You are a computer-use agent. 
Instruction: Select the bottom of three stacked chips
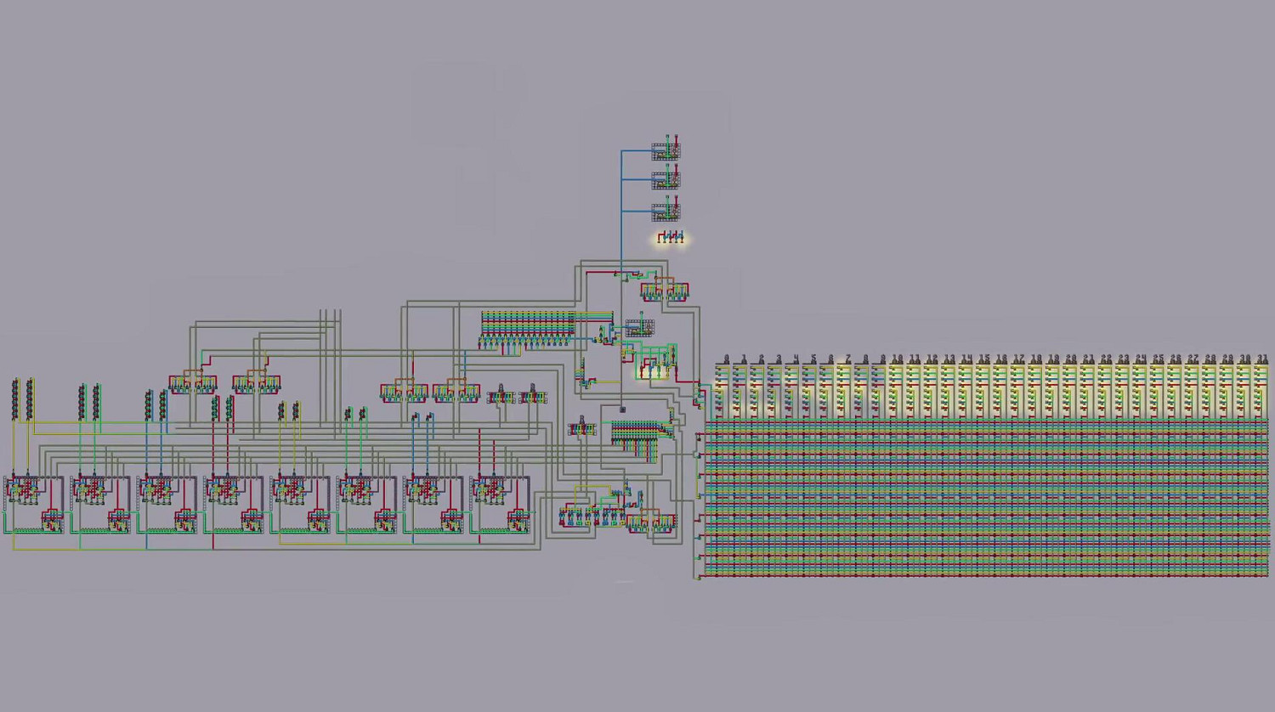coord(666,209)
